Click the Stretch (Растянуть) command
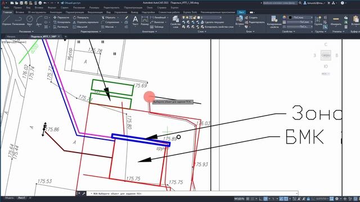This screenshot has width=360, height=202. (61, 27)
